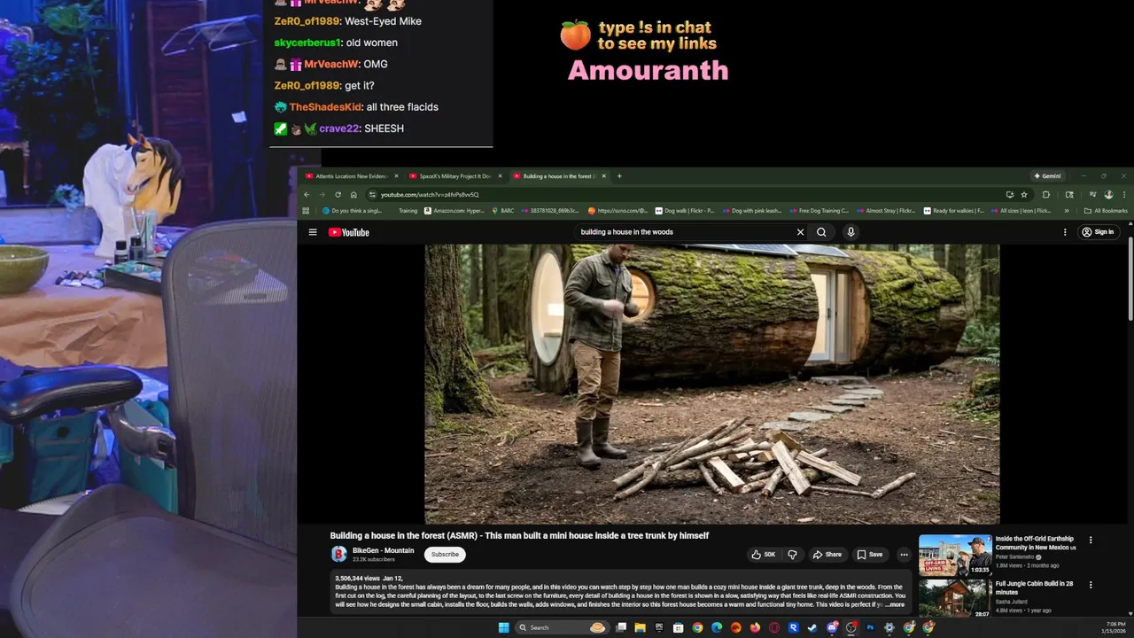The image size is (1134, 638).
Task: Open options for Full Jungle Cabin video
Action: coord(1091,585)
